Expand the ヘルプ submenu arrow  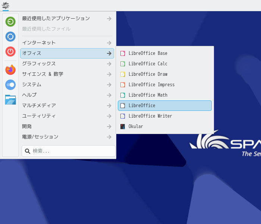[109, 95]
